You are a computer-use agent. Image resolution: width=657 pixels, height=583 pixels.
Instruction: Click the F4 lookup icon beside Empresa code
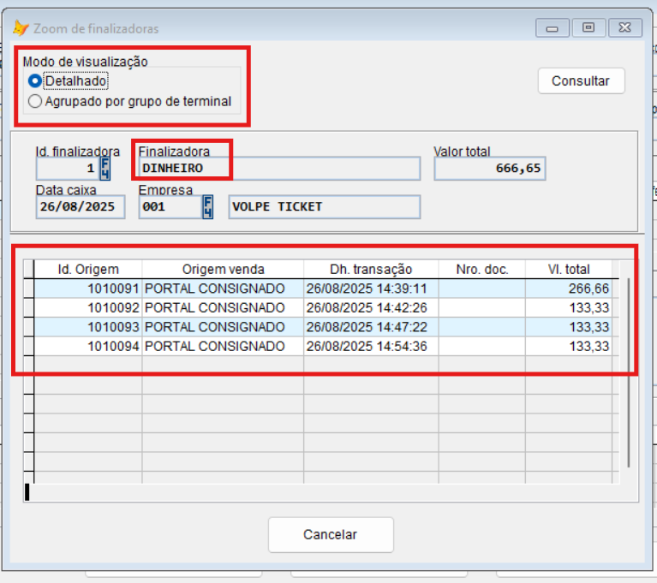pos(207,206)
